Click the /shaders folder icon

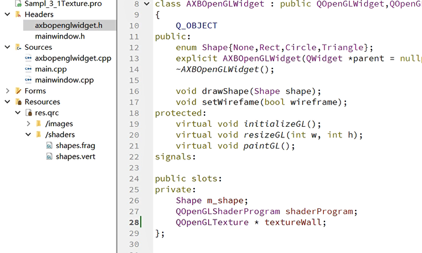click(39, 135)
